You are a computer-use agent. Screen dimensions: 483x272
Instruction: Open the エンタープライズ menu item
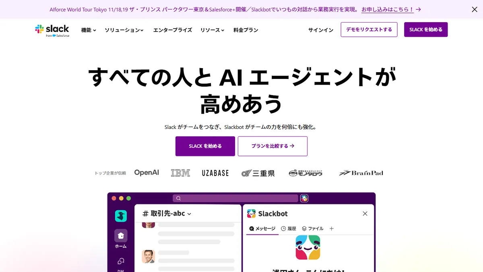pyautogui.click(x=173, y=30)
